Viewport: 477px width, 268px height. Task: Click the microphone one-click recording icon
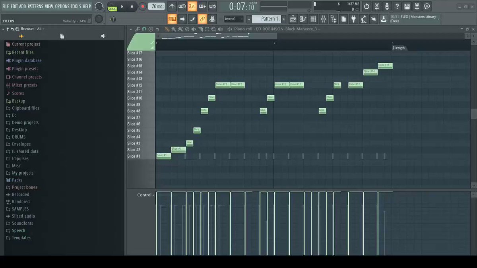click(387, 6)
